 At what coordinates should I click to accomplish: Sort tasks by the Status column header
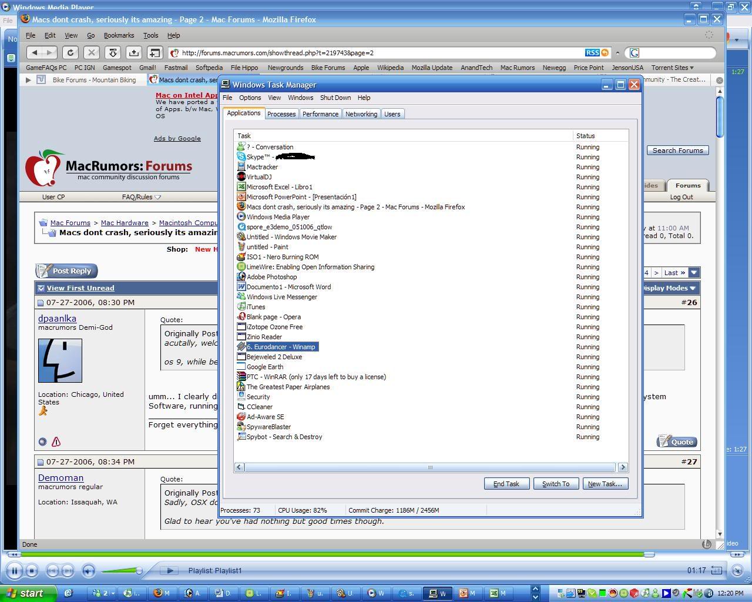[600, 136]
